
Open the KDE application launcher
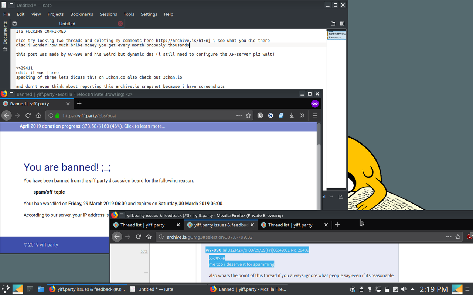[x=6, y=289]
